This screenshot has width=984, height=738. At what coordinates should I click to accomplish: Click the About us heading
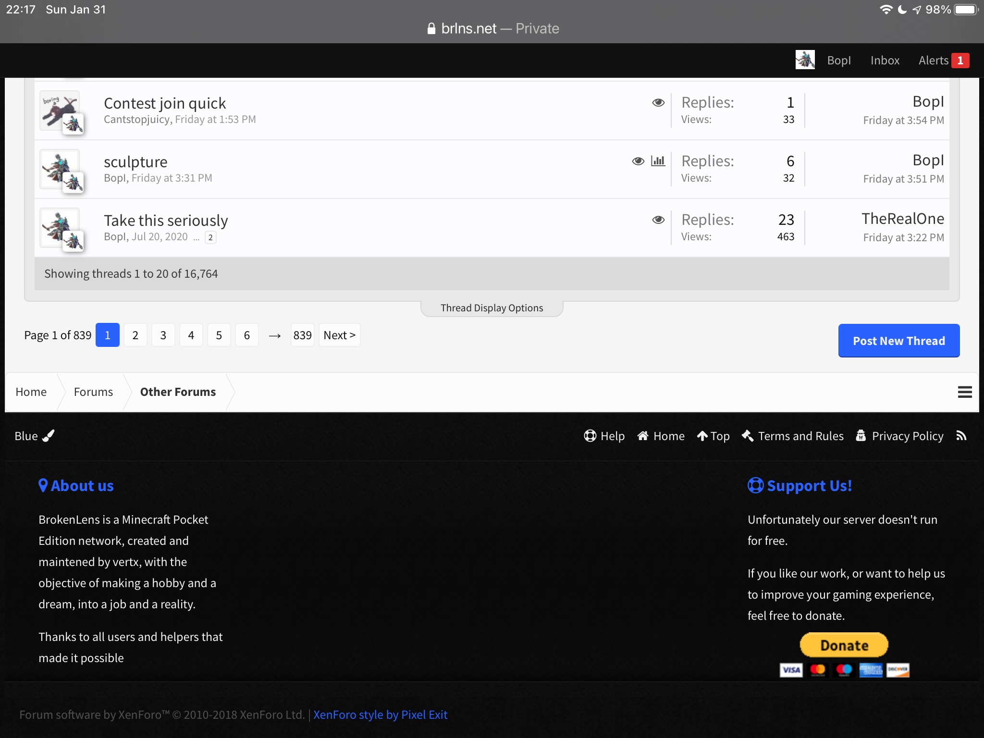(x=76, y=486)
